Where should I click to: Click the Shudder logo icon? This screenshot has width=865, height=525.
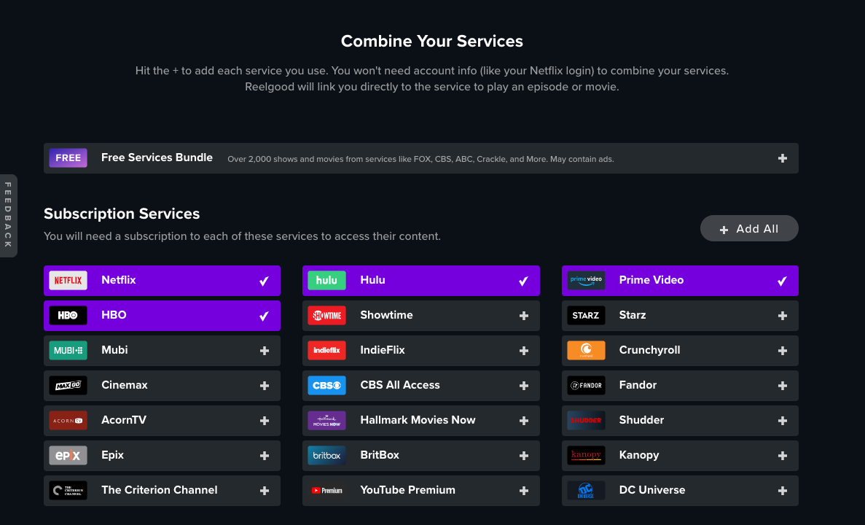click(x=586, y=421)
